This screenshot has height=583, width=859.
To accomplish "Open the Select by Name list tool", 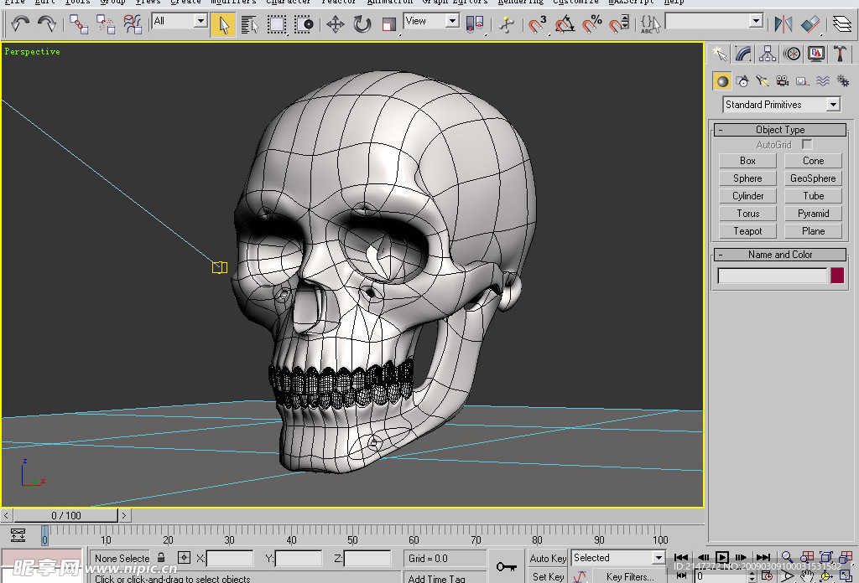I will pos(250,24).
